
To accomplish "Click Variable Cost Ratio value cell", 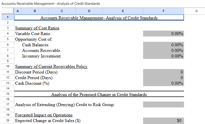I will (x=163, y=34).
